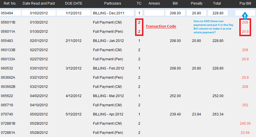The width and height of the screenshot is (256, 137).
Task: Select the Total field showing 228.80
Action: tap(217, 13)
